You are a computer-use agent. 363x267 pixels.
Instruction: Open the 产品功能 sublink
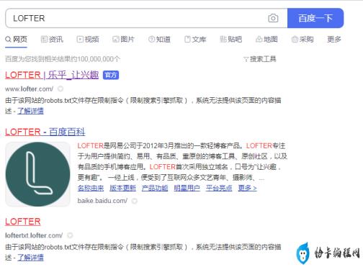pyautogui.click(x=155, y=188)
